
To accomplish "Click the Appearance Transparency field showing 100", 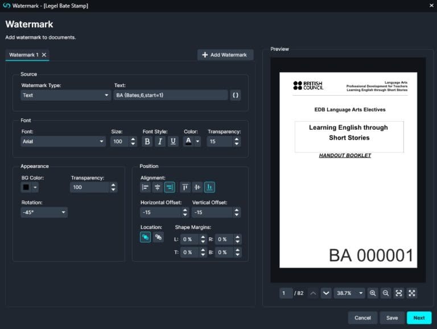I will pyautogui.click(x=90, y=187).
